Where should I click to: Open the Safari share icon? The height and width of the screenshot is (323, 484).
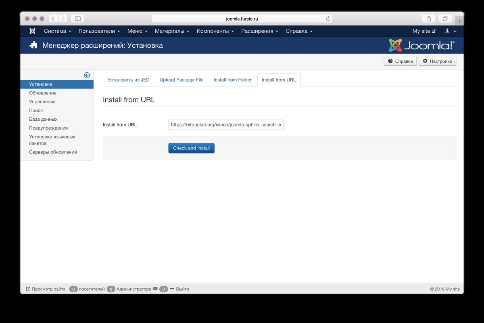pyautogui.click(x=429, y=19)
